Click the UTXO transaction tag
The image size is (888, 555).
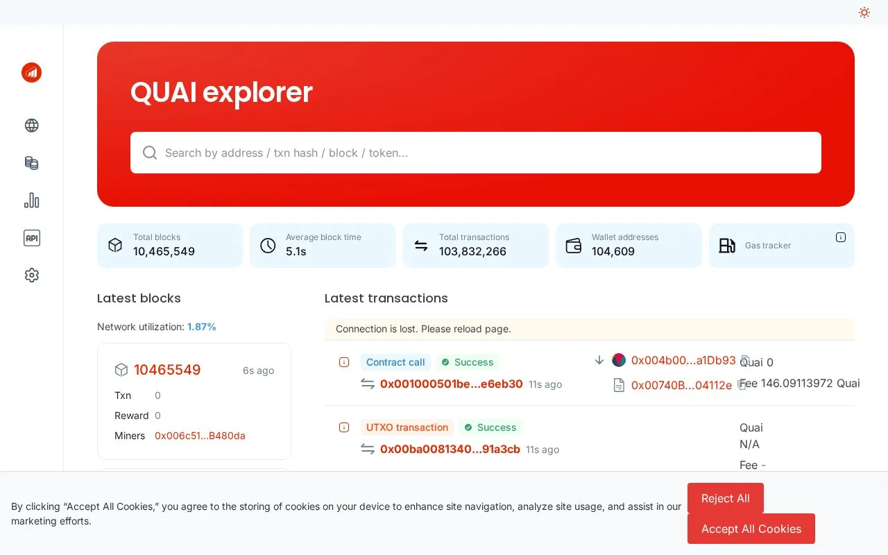tap(407, 427)
